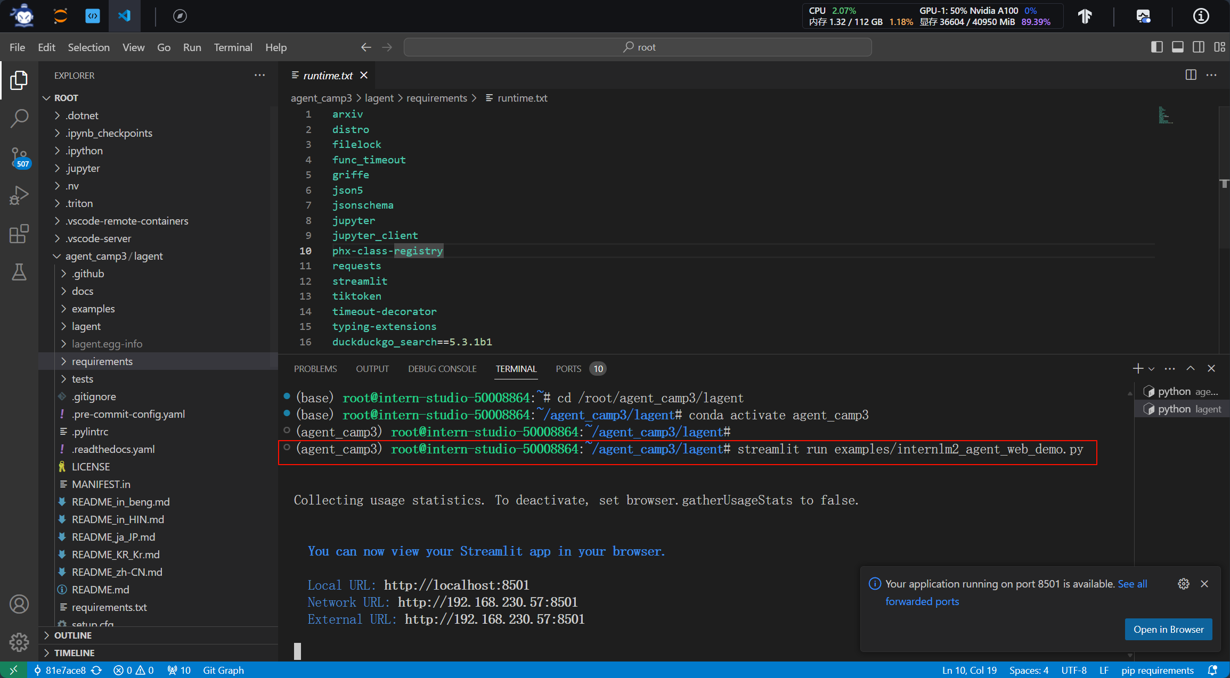Open the Terminal menu
The height and width of the screenshot is (678, 1230).
(233, 47)
